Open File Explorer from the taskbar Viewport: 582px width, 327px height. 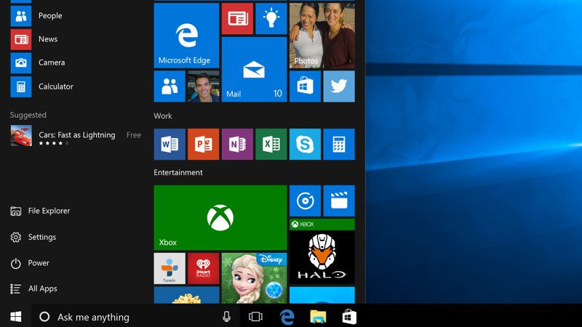[318, 317]
